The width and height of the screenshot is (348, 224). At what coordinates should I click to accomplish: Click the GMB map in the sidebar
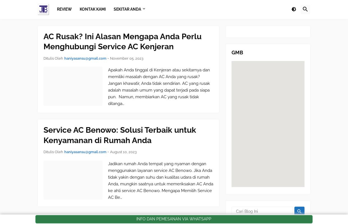tap(268, 124)
